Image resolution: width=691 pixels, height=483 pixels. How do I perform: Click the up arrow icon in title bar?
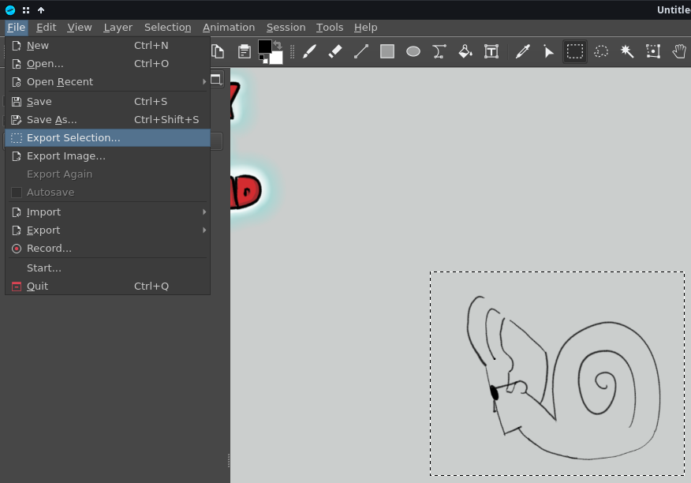(x=41, y=9)
